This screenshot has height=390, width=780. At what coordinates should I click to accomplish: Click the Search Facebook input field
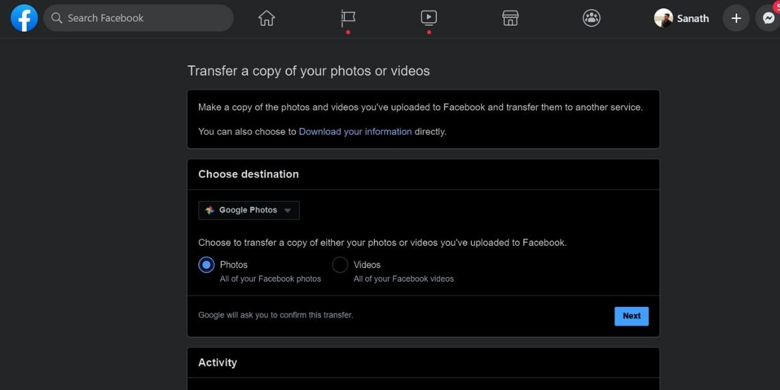point(138,18)
